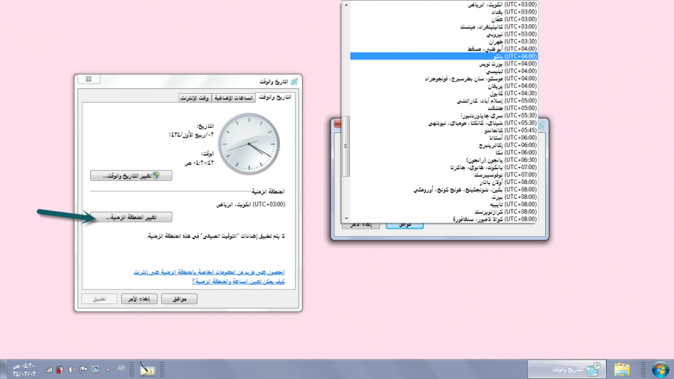
Task: Click the Windows Start orb
Action: pos(661,368)
